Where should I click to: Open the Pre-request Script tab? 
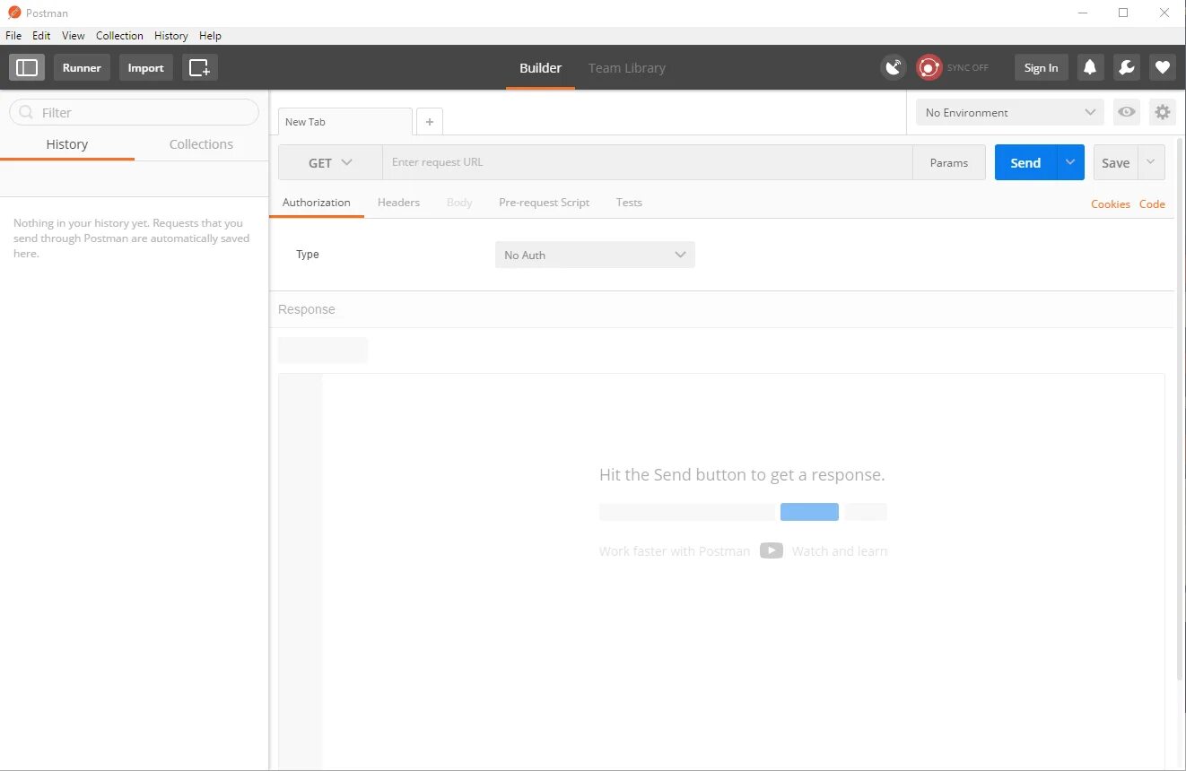click(x=544, y=203)
